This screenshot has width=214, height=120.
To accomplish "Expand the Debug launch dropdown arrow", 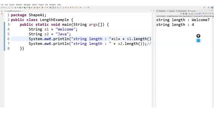I will pyautogui.click(x=17, y=8).
